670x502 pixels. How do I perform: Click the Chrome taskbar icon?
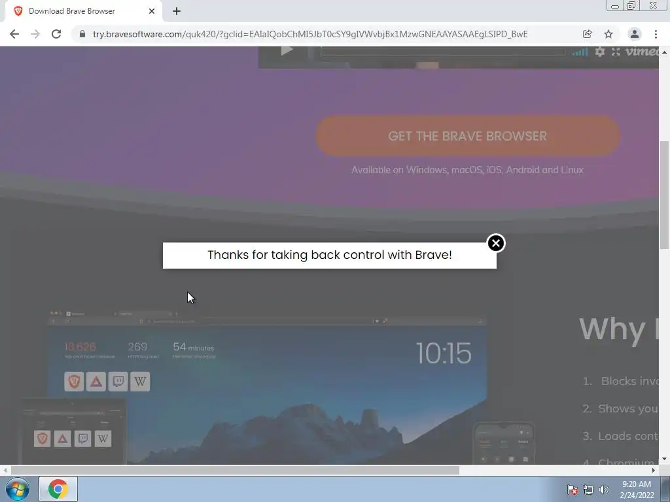[58, 489]
